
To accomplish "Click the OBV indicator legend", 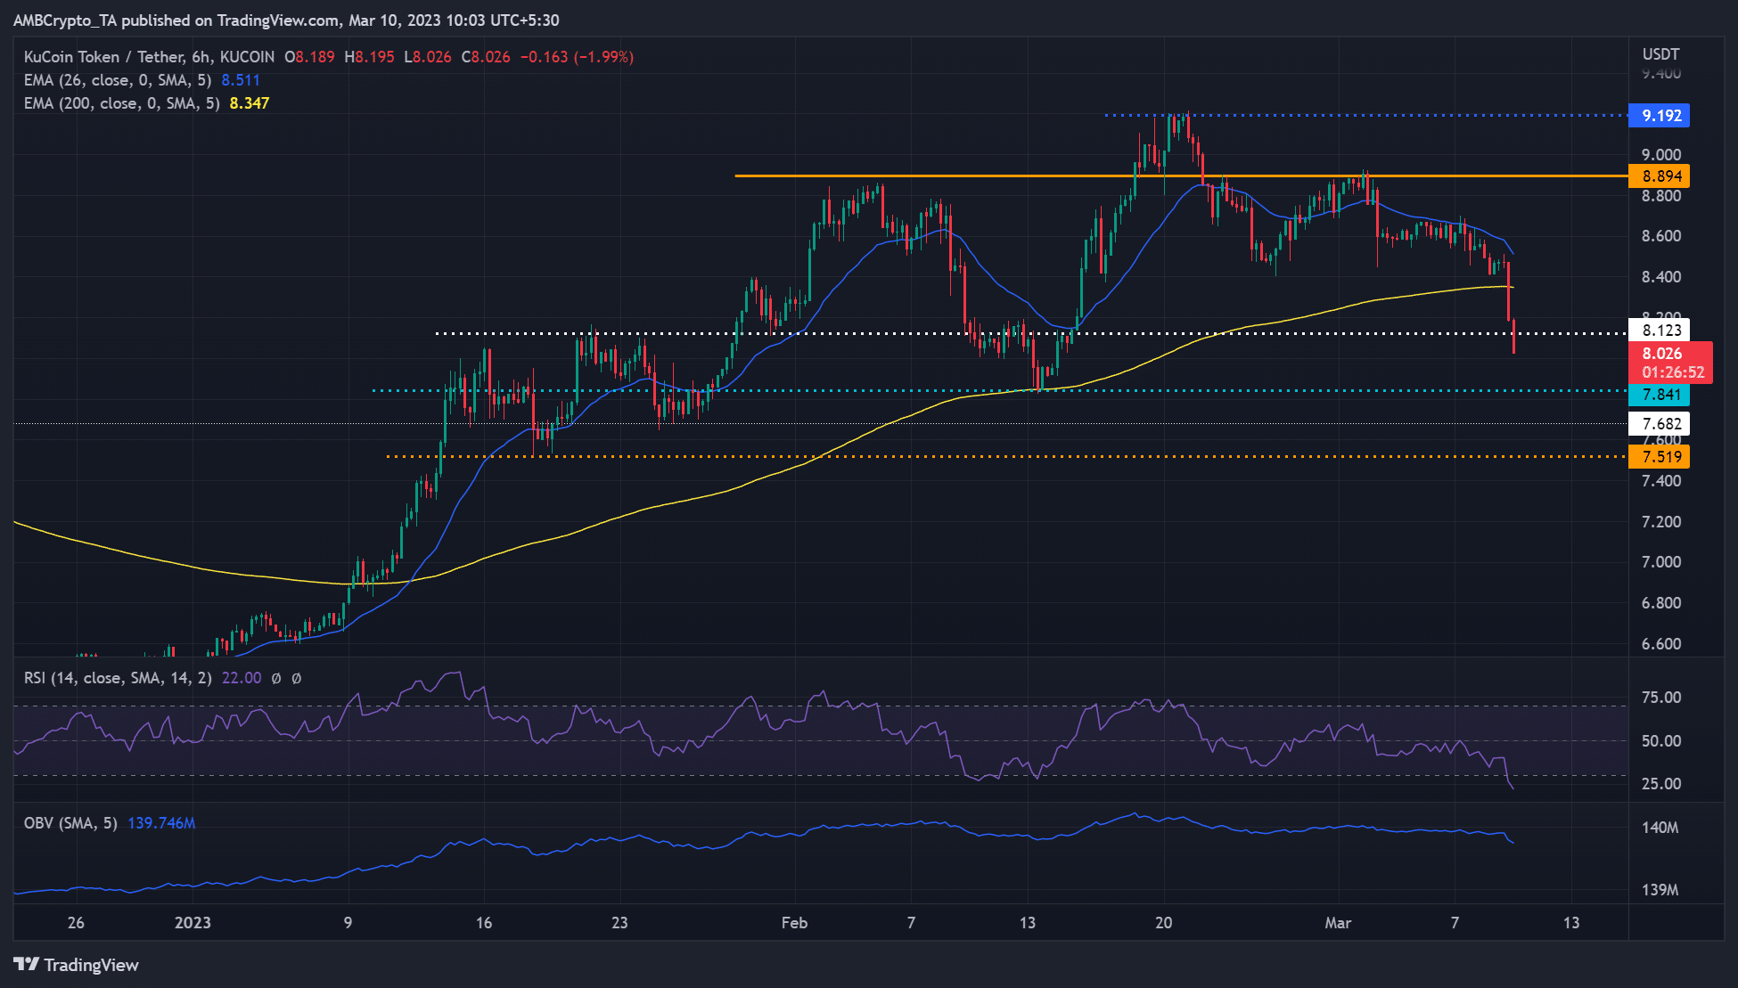I will [70, 823].
